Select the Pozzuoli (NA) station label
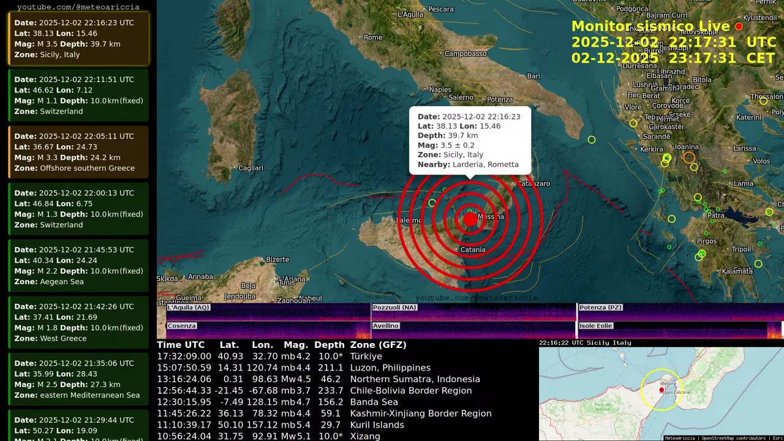Image resolution: width=784 pixels, height=441 pixels. point(395,307)
